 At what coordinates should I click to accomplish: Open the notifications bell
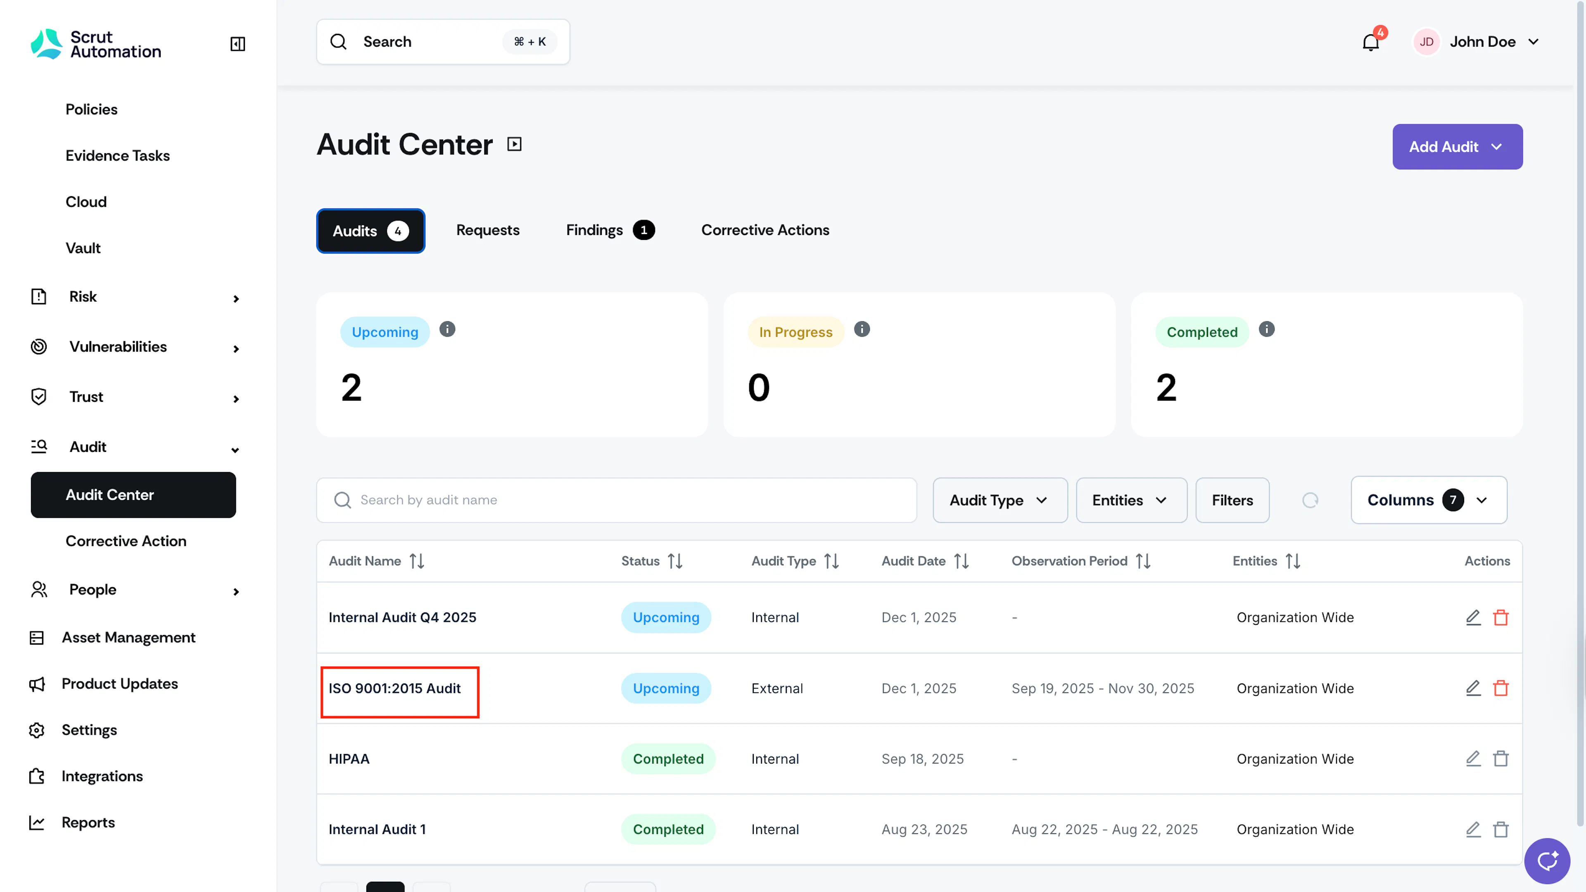tap(1370, 42)
